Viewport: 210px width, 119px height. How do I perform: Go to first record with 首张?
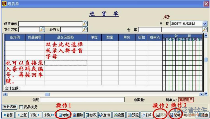(x=8, y=115)
